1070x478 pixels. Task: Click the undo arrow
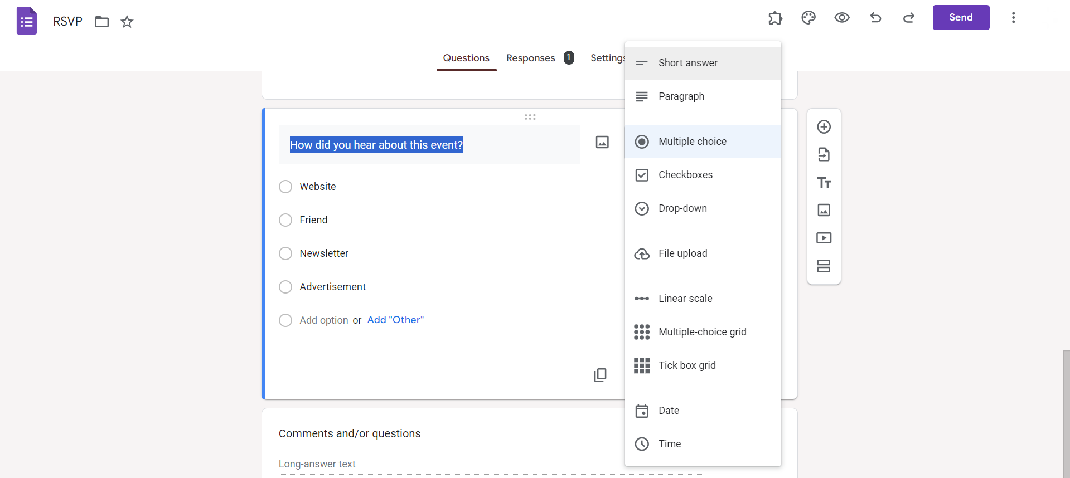coord(875,18)
